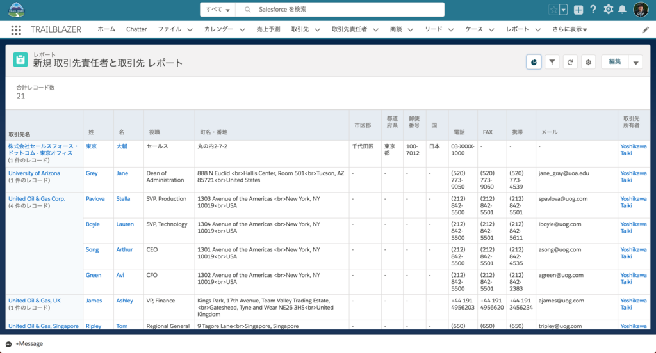Viewport: 656px width, 353px height.
Task: Toggle the report chart icon button
Action: pyautogui.click(x=534, y=62)
